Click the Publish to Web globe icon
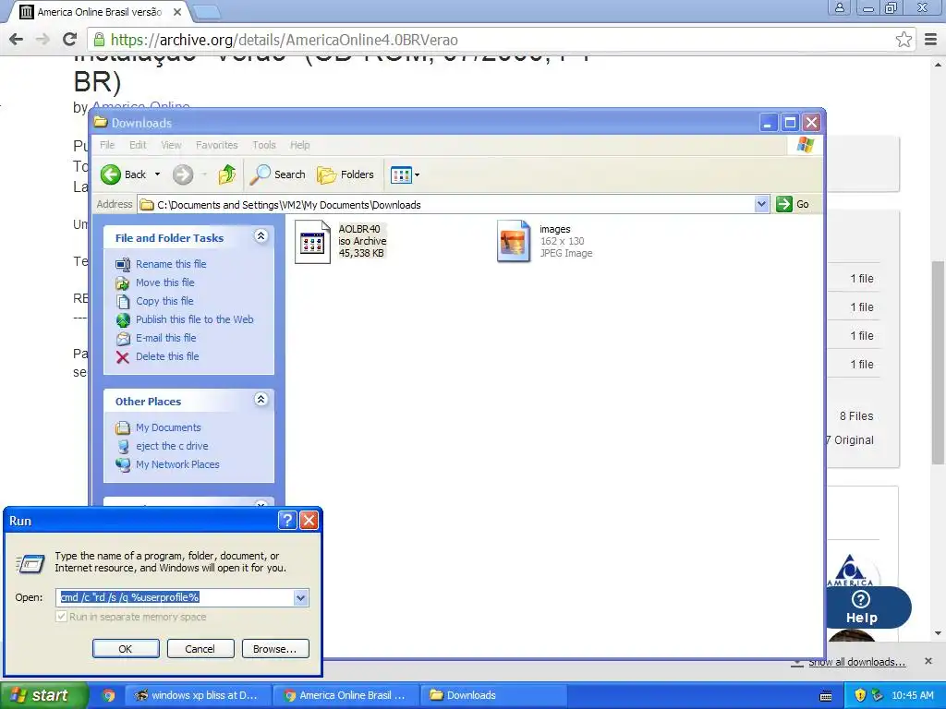The height and width of the screenshot is (709, 946). pos(123,320)
